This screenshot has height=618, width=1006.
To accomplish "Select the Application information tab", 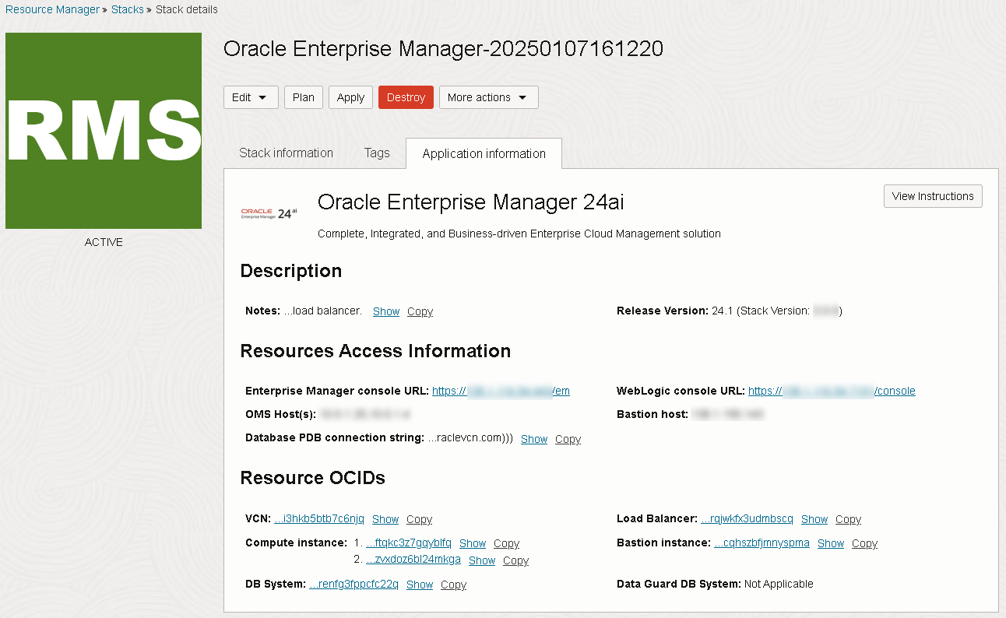I will [484, 153].
